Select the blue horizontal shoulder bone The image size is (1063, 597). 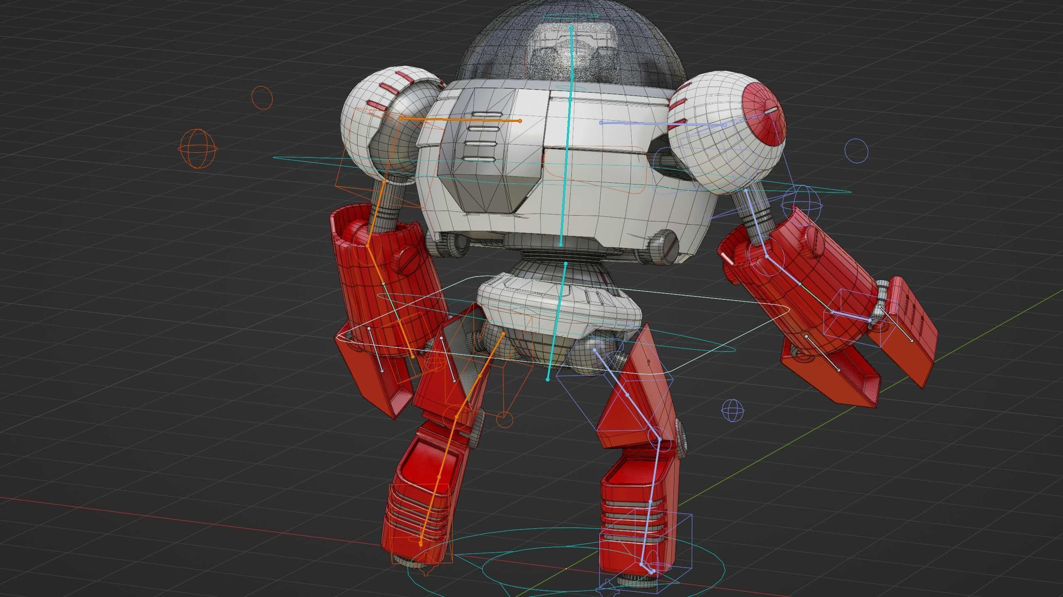coord(663,124)
